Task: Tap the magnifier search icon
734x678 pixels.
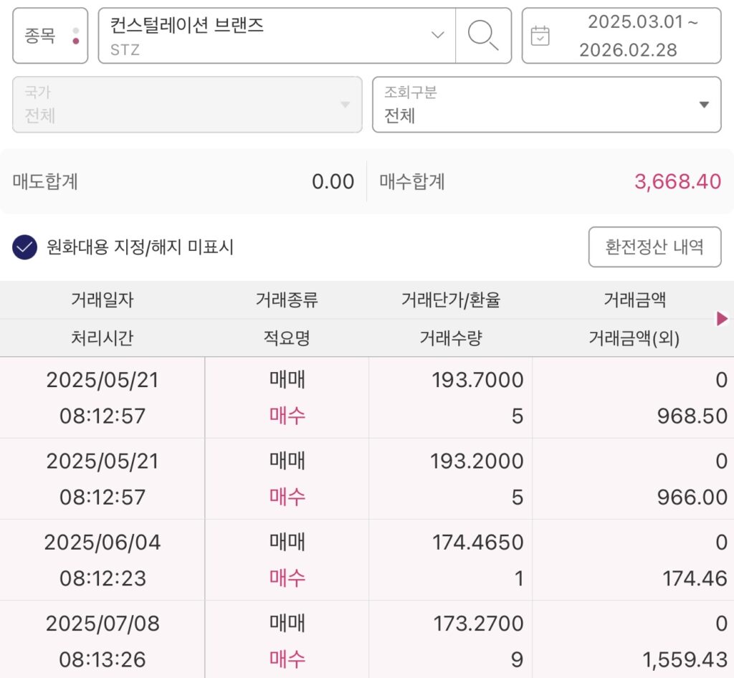Action: click(x=483, y=35)
